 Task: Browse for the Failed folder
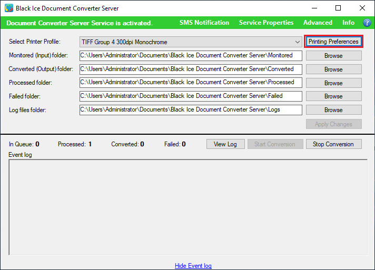point(333,96)
